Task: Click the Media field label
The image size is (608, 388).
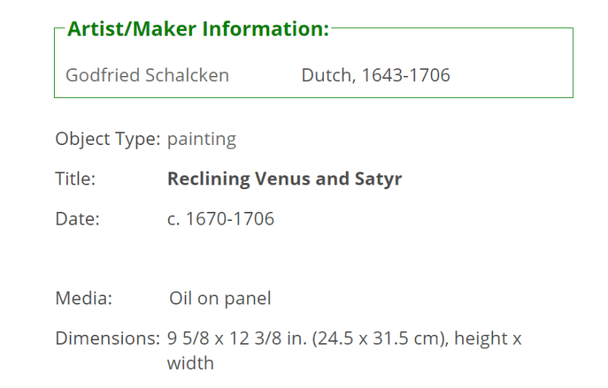Action: click(84, 298)
